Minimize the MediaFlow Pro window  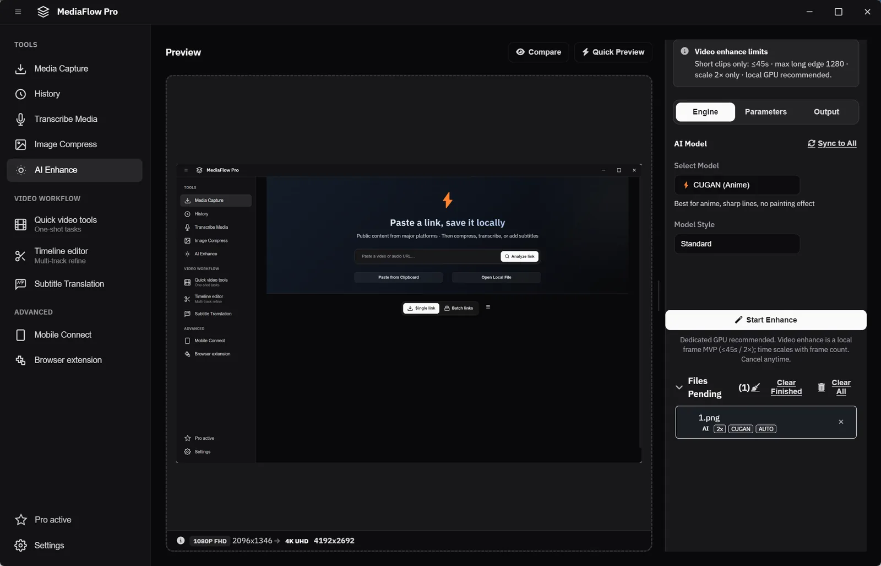[x=809, y=12]
